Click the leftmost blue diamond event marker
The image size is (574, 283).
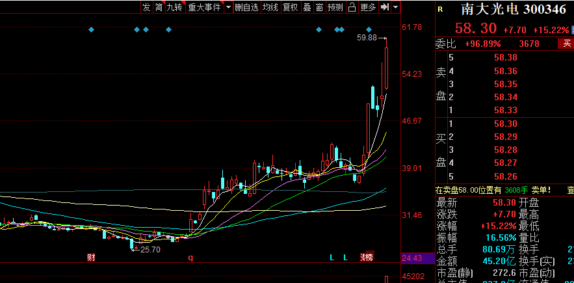pos(92,29)
